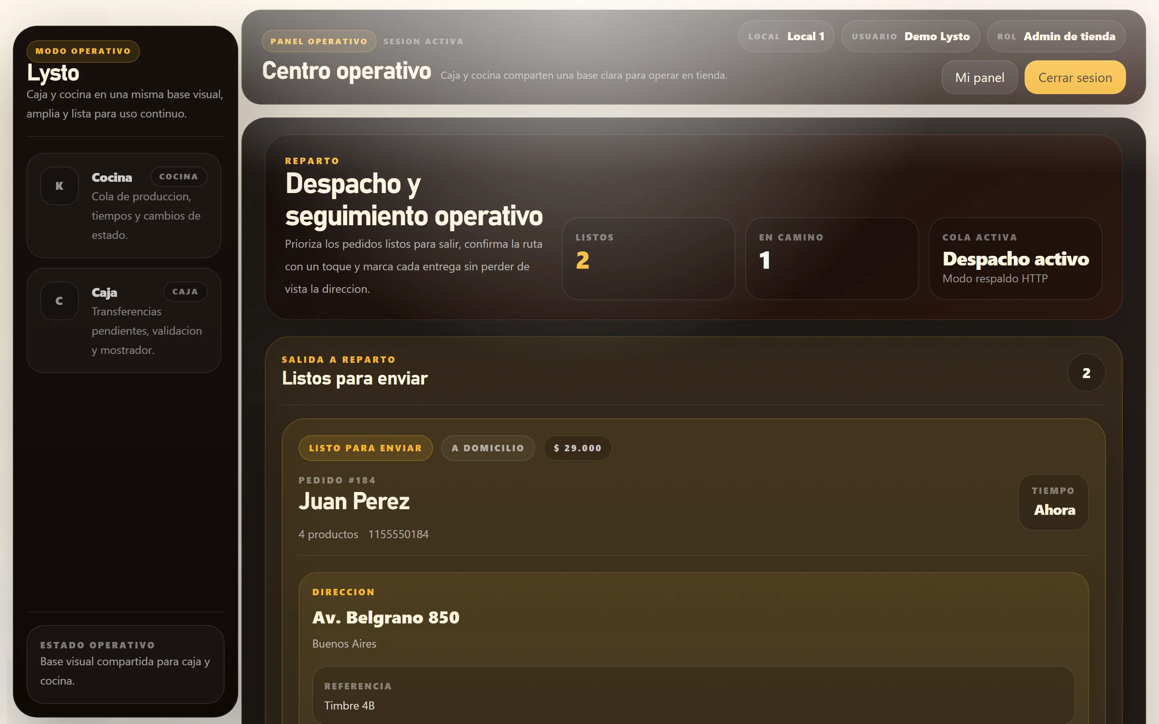This screenshot has width=1159, height=724.
Task: Select the EN CAMINO stat card
Action: pos(832,259)
